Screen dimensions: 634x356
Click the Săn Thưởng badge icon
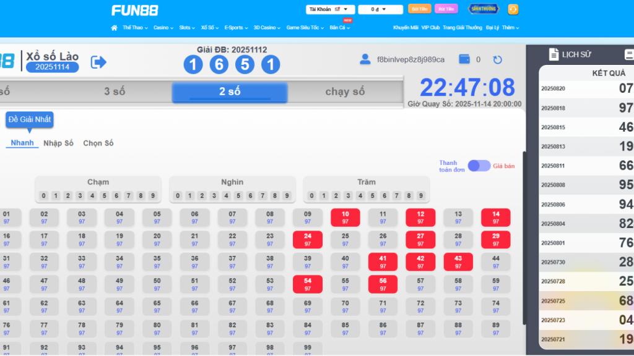pyautogui.click(x=483, y=9)
